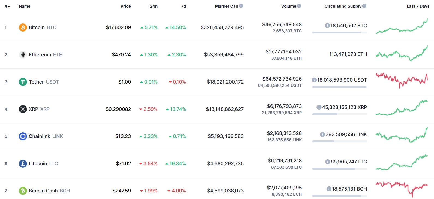Click Tether's circulating supply progress bar
Image resolution: width=434 pixels, height=199 pixels.
[340, 87]
